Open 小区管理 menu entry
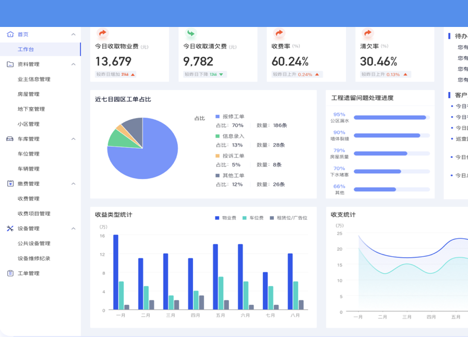This screenshot has height=337, width=468. tap(28, 124)
